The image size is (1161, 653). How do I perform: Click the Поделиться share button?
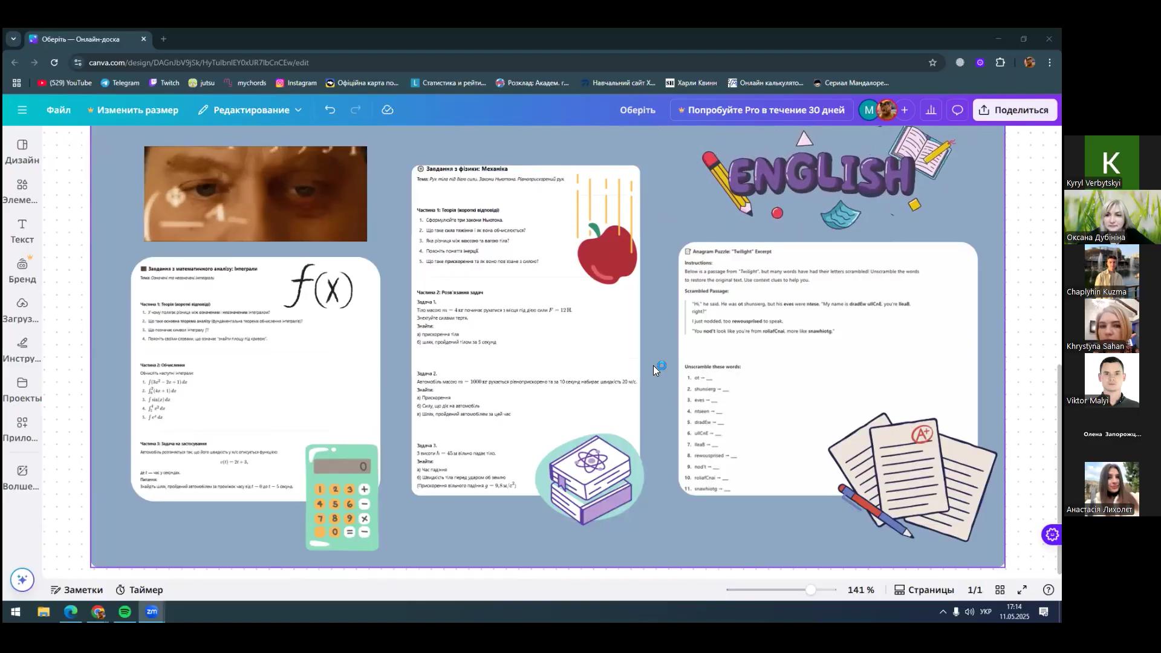click(x=1014, y=110)
